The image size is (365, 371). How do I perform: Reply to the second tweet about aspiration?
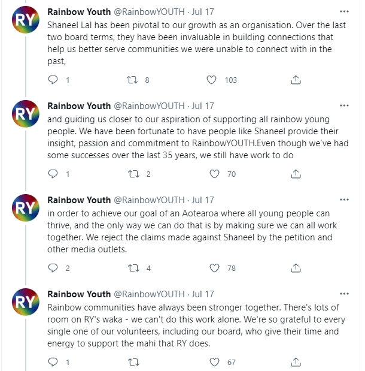click(x=53, y=174)
